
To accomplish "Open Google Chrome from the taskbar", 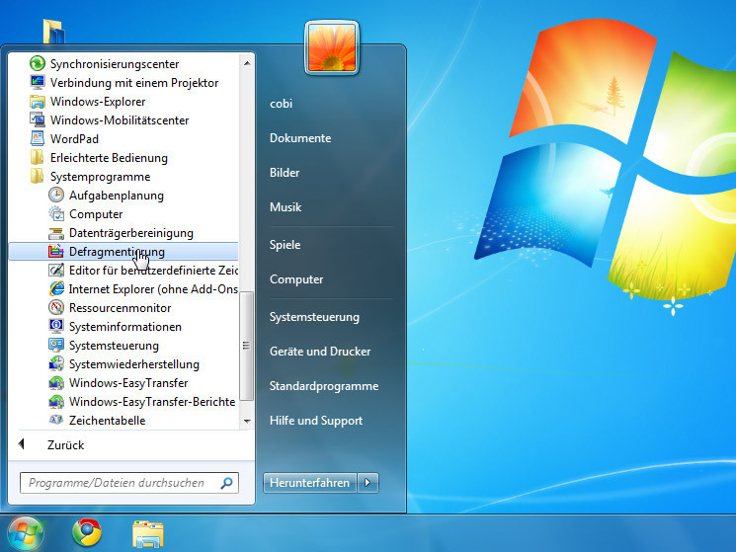I will 87,532.
